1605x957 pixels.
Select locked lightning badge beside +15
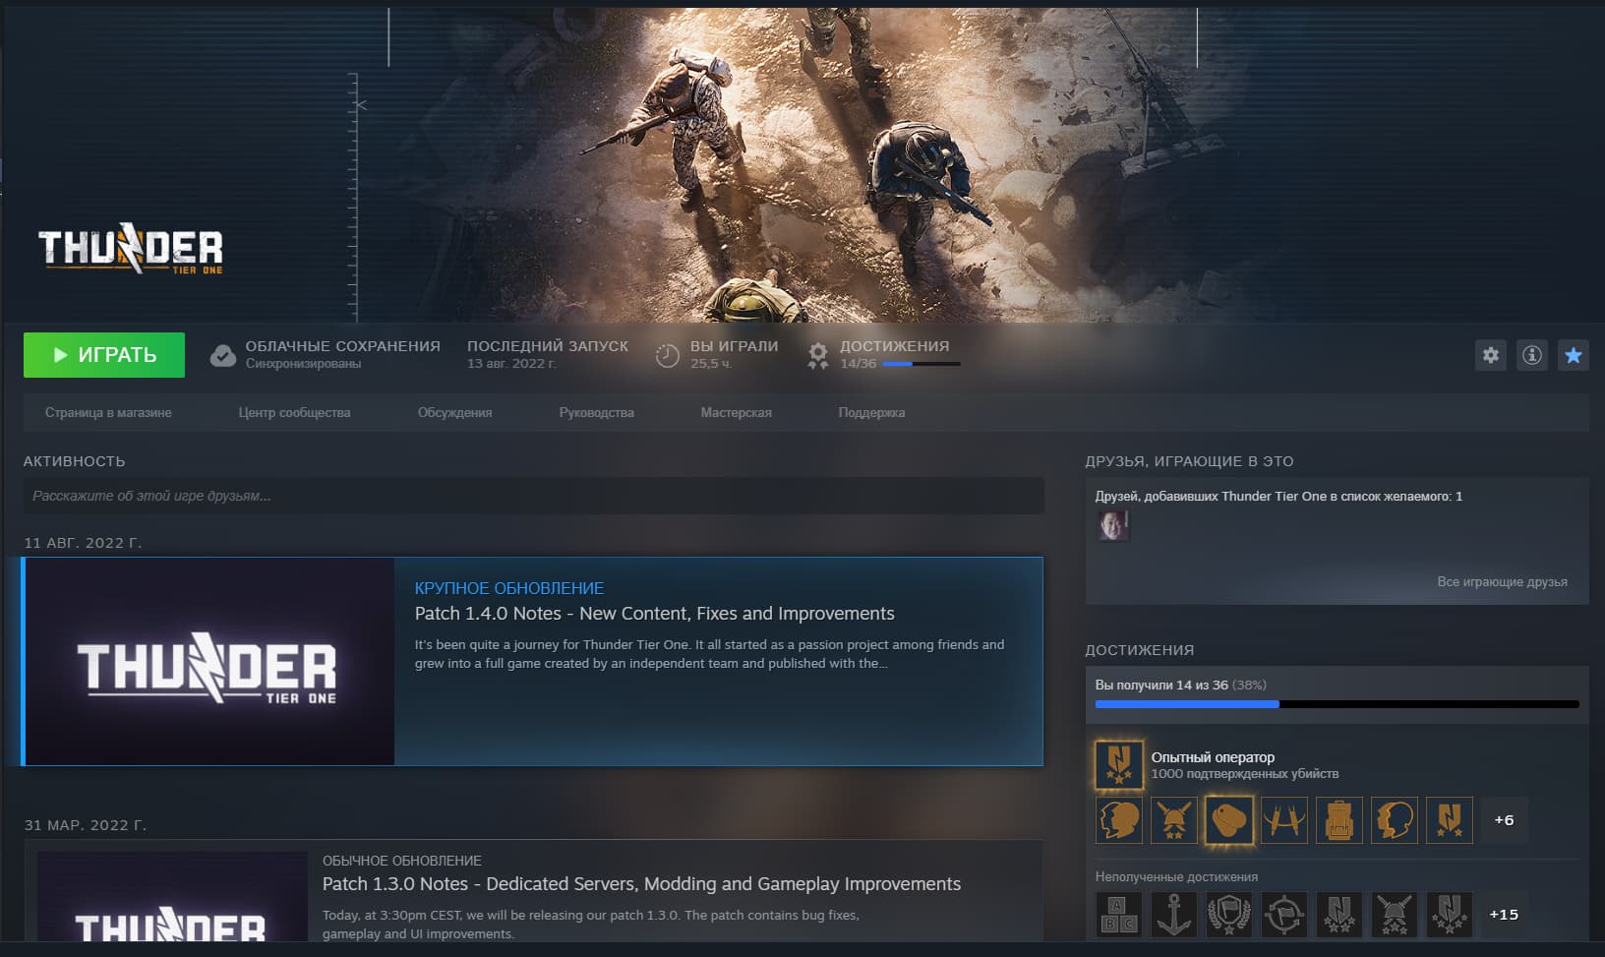[x=1450, y=915]
